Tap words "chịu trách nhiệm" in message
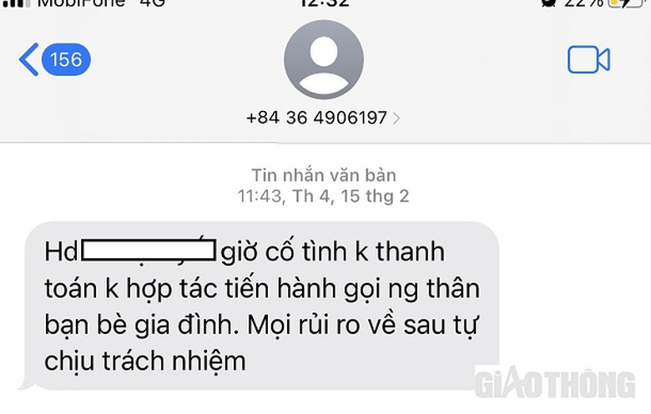Screen dimensions: 651x414 (x=145, y=361)
